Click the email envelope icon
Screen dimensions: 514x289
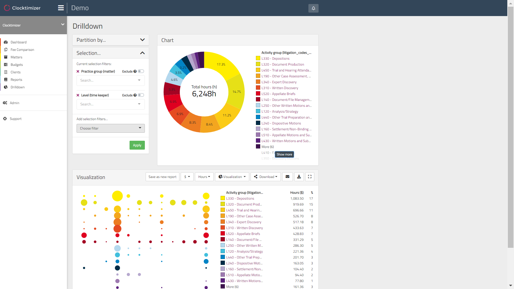[x=288, y=177]
